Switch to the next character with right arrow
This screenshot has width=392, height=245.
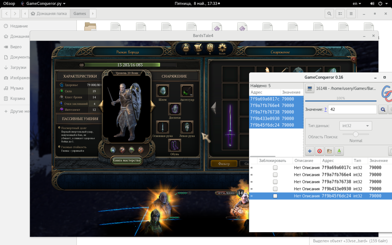[153, 105]
